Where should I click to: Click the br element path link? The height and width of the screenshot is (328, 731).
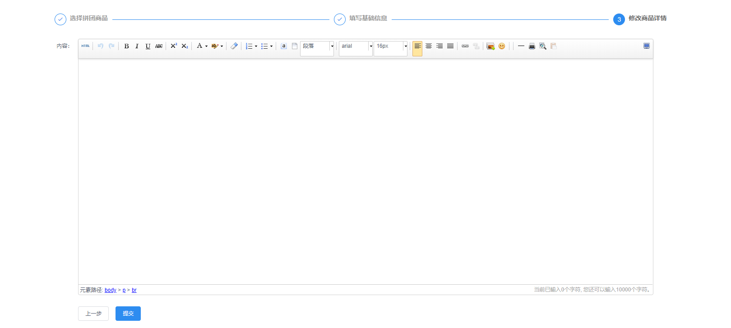click(134, 290)
